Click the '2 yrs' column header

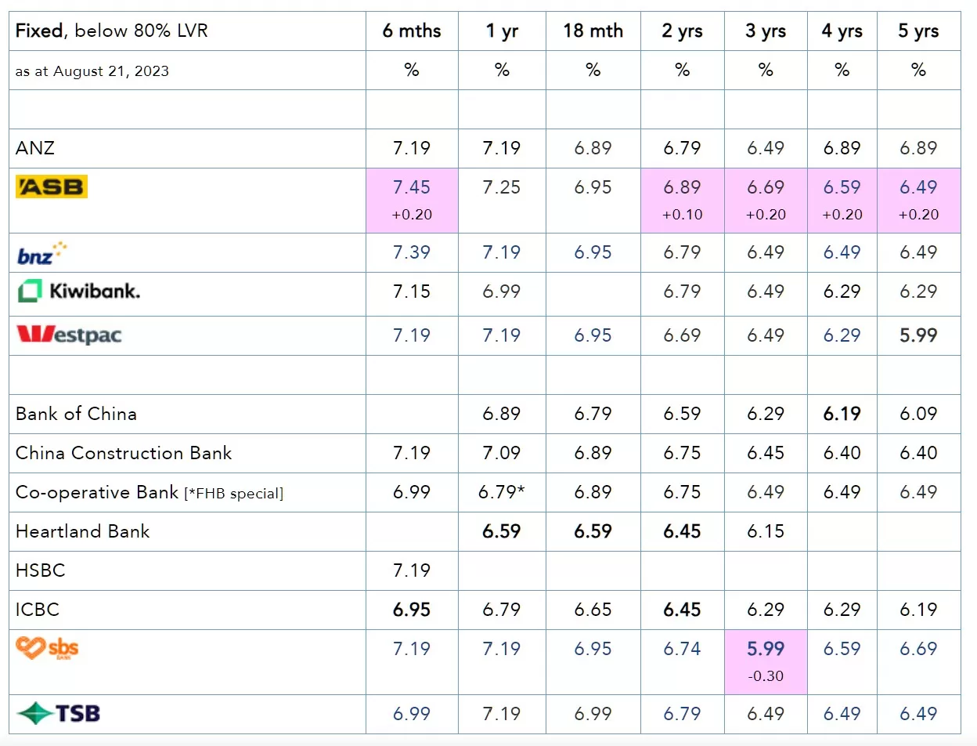(682, 31)
